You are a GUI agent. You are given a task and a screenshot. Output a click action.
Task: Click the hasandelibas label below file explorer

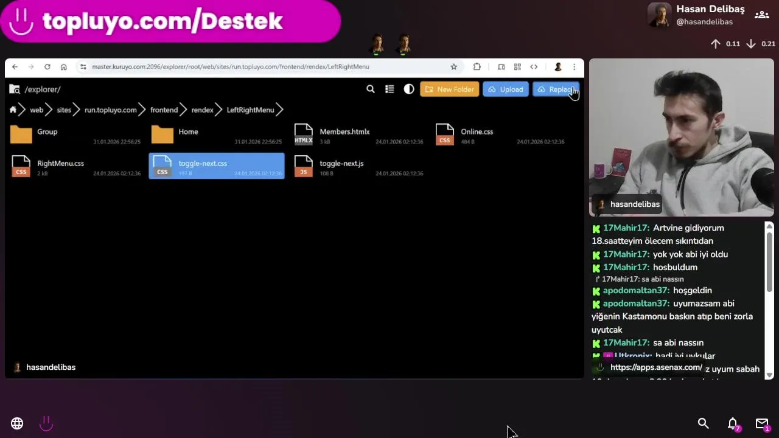pos(51,367)
